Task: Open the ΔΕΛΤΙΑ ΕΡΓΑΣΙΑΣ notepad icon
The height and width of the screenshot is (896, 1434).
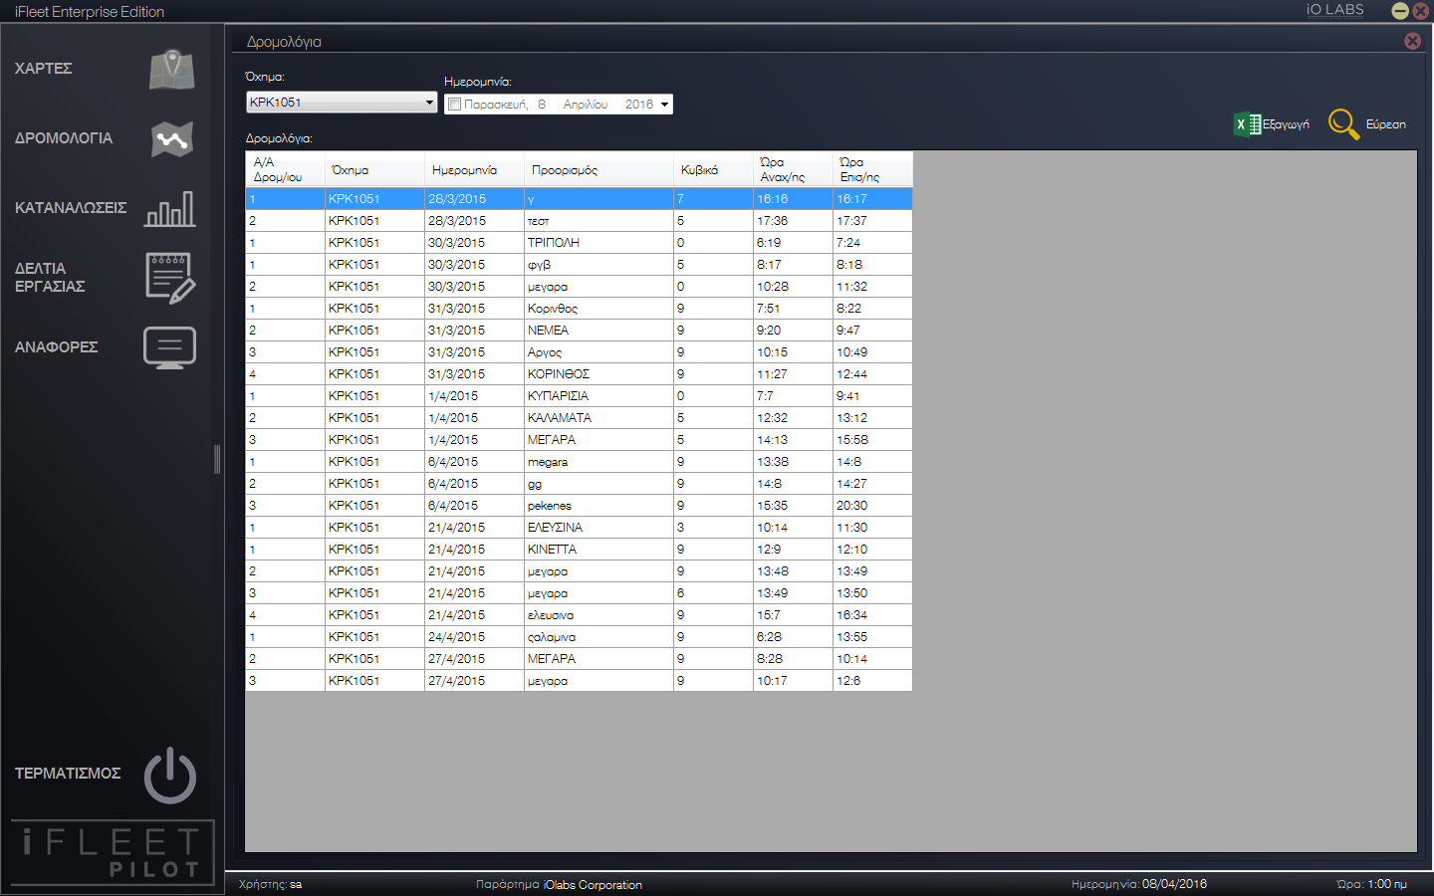Action: (x=170, y=278)
